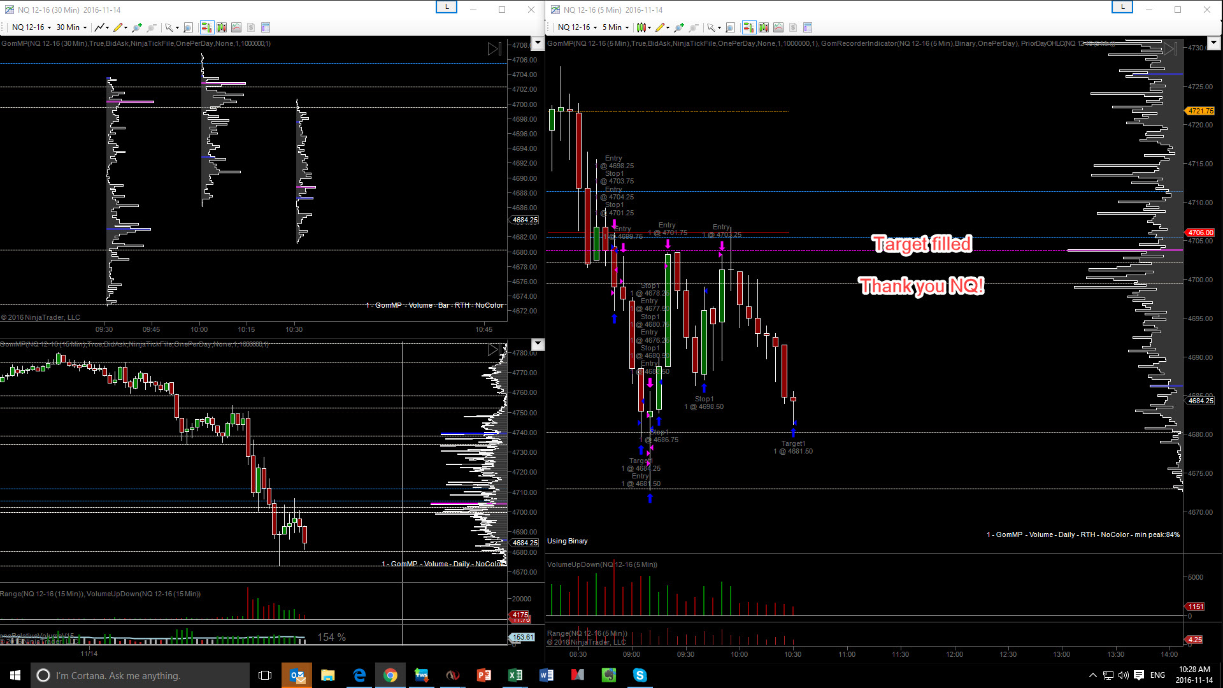Screen dimensions: 1223x688
Task: Expand drawing tools arrow in 5 Min window
Action: [668, 27]
